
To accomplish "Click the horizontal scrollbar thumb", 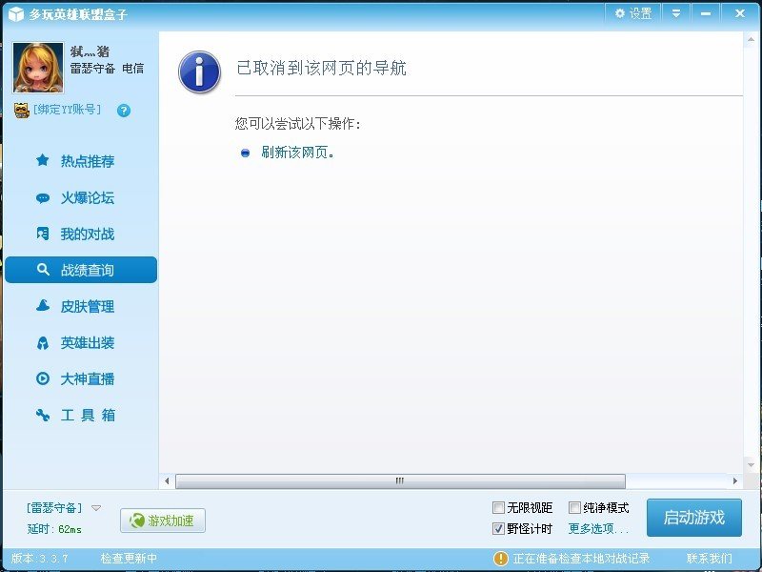I will click(x=400, y=481).
